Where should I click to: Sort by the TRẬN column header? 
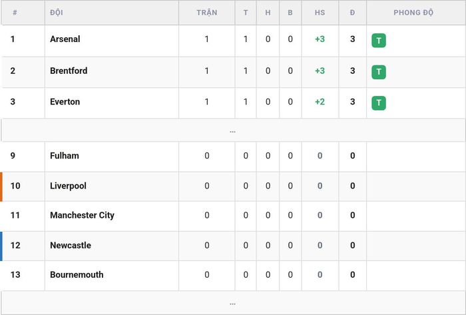(206, 13)
